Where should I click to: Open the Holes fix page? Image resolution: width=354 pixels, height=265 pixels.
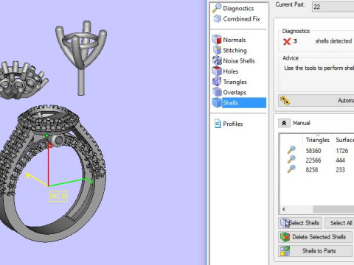[x=226, y=71]
